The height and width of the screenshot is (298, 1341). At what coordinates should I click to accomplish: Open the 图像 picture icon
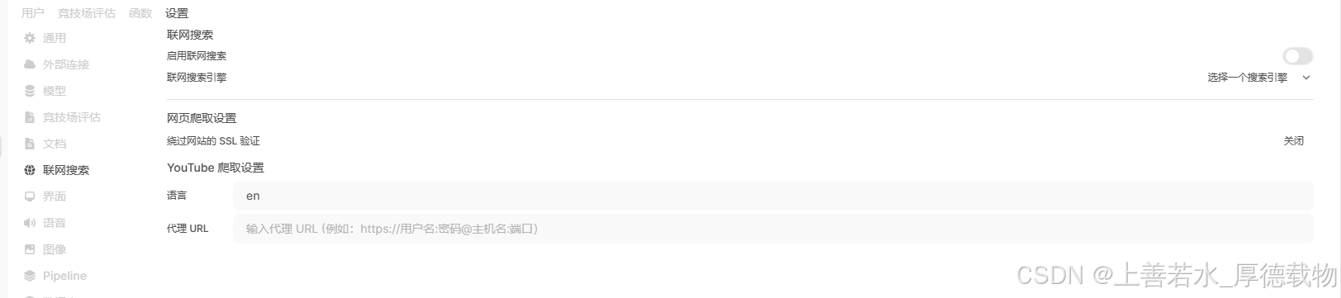(30, 249)
